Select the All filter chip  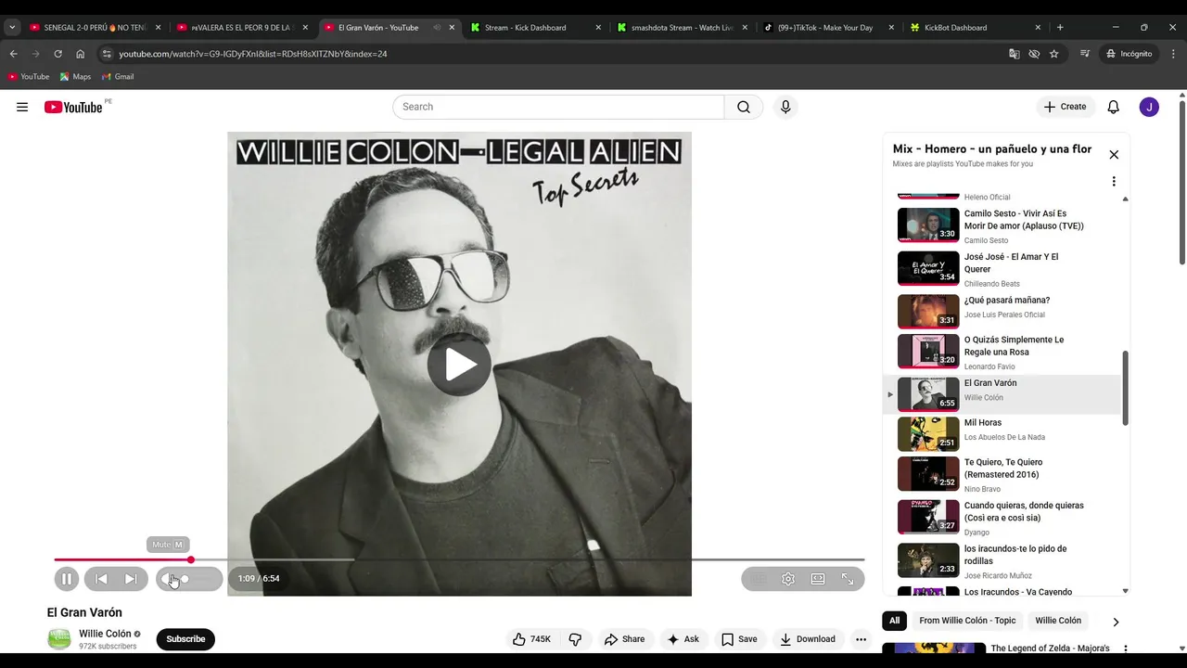pyautogui.click(x=895, y=621)
